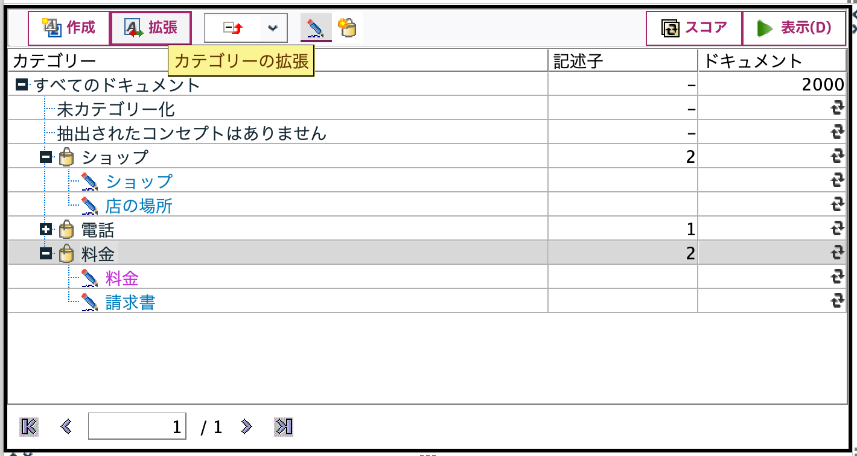
Task: Click the last-page navigation control
Action: click(x=284, y=426)
